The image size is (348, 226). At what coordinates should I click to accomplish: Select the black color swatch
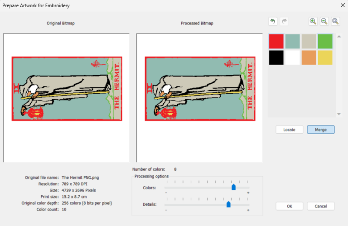click(276, 58)
